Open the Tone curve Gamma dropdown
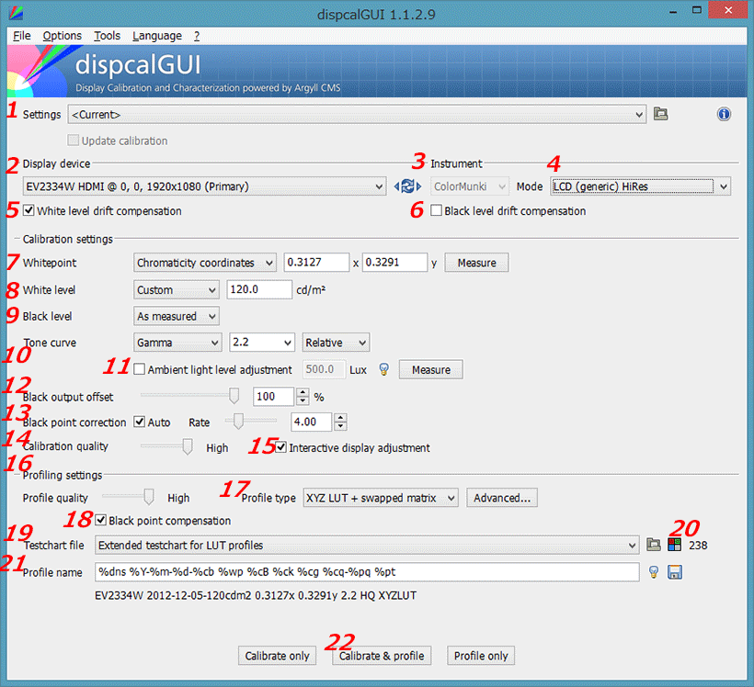 point(177,343)
